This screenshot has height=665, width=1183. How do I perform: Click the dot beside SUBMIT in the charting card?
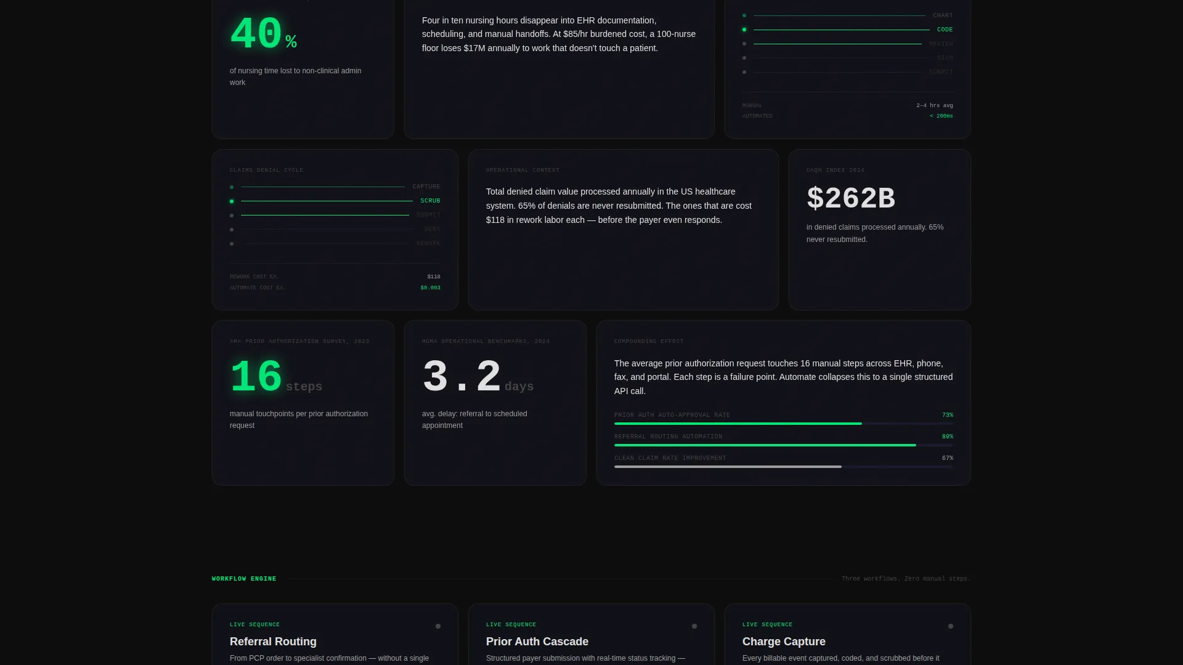coord(744,72)
